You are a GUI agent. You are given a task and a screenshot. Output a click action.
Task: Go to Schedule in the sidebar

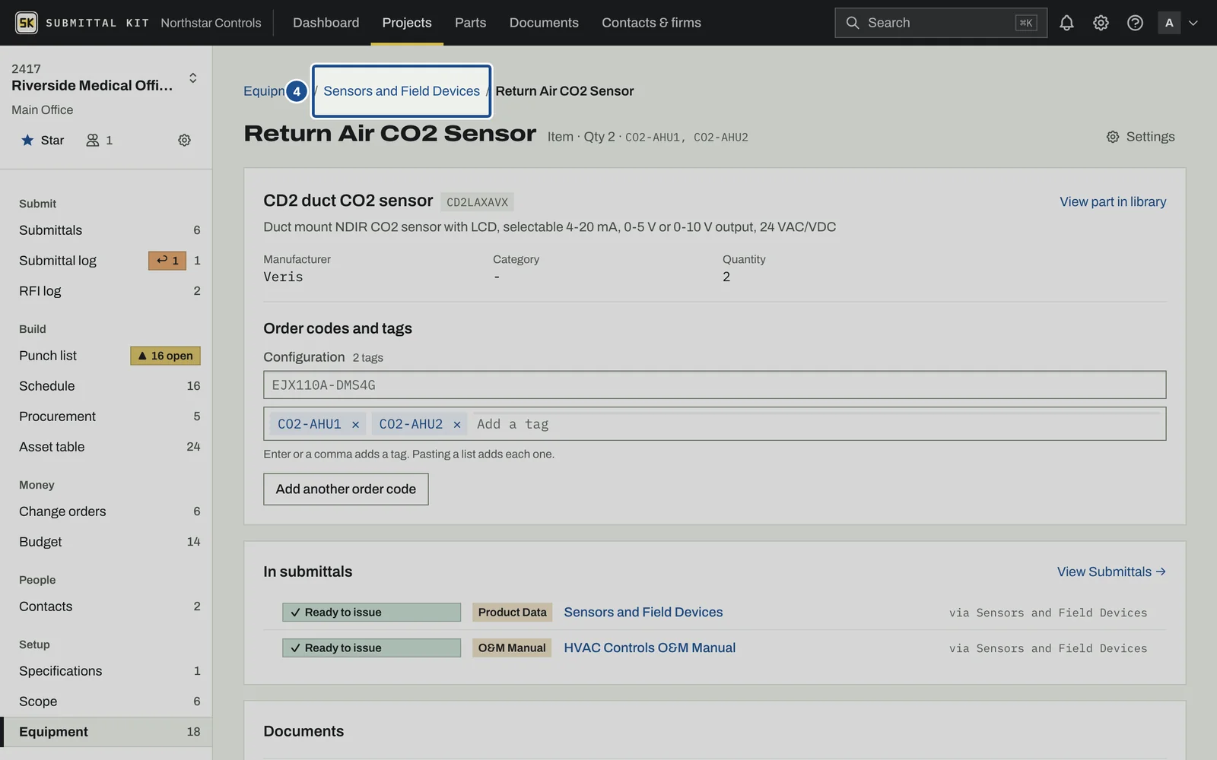coord(106,386)
